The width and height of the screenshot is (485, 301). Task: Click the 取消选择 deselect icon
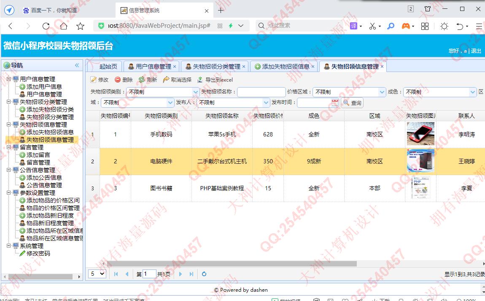click(166, 80)
